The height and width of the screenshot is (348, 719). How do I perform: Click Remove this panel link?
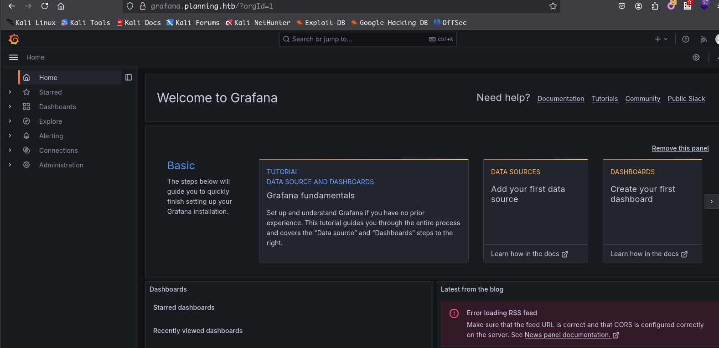pos(680,148)
